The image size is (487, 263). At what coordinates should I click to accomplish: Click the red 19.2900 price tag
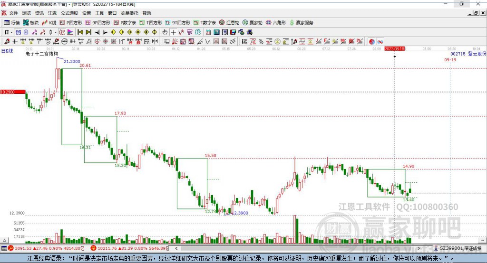[x=13, y=92]
